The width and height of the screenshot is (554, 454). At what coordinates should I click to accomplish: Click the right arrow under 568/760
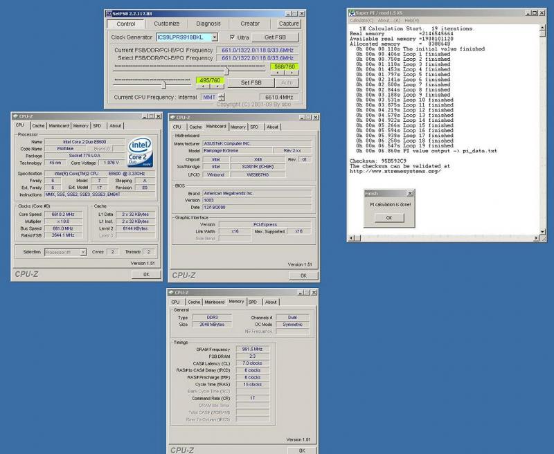tap(292, 73)
